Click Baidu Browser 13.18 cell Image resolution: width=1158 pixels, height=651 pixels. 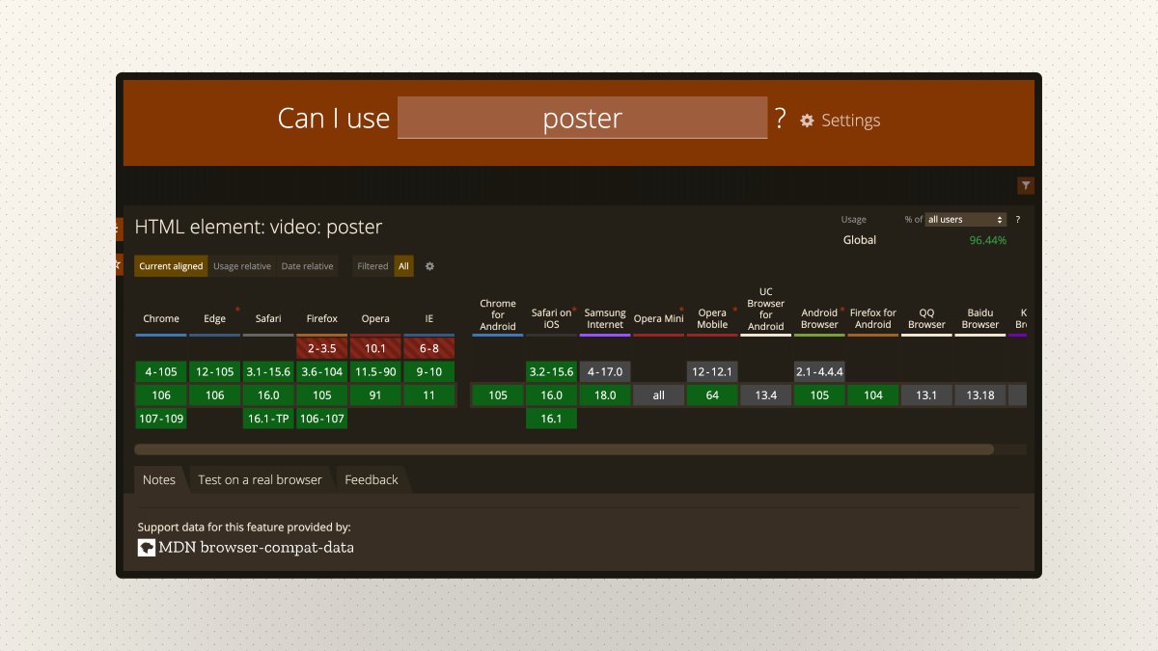(x=980, y=395)
